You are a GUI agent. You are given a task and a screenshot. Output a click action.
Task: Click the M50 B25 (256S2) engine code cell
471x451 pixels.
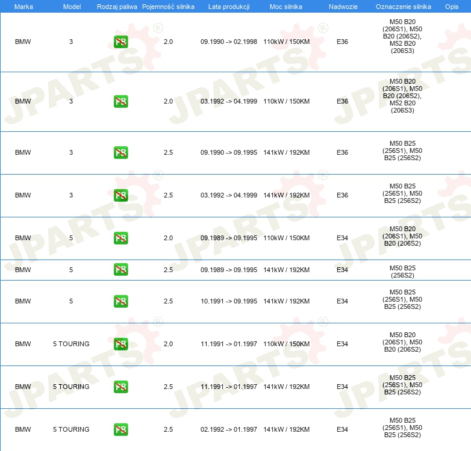pos(402,272)
